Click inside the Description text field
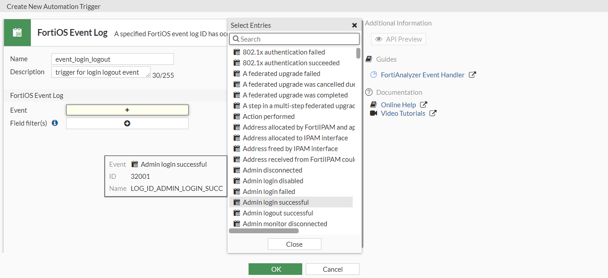Screen dimensions: 608x278 pos(101,72)
